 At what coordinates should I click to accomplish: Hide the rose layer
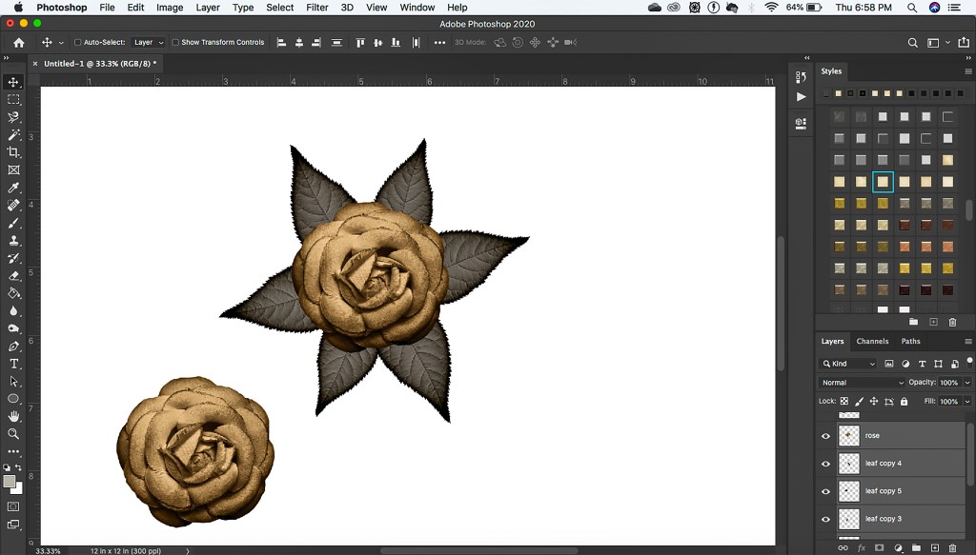pos(825,436)
